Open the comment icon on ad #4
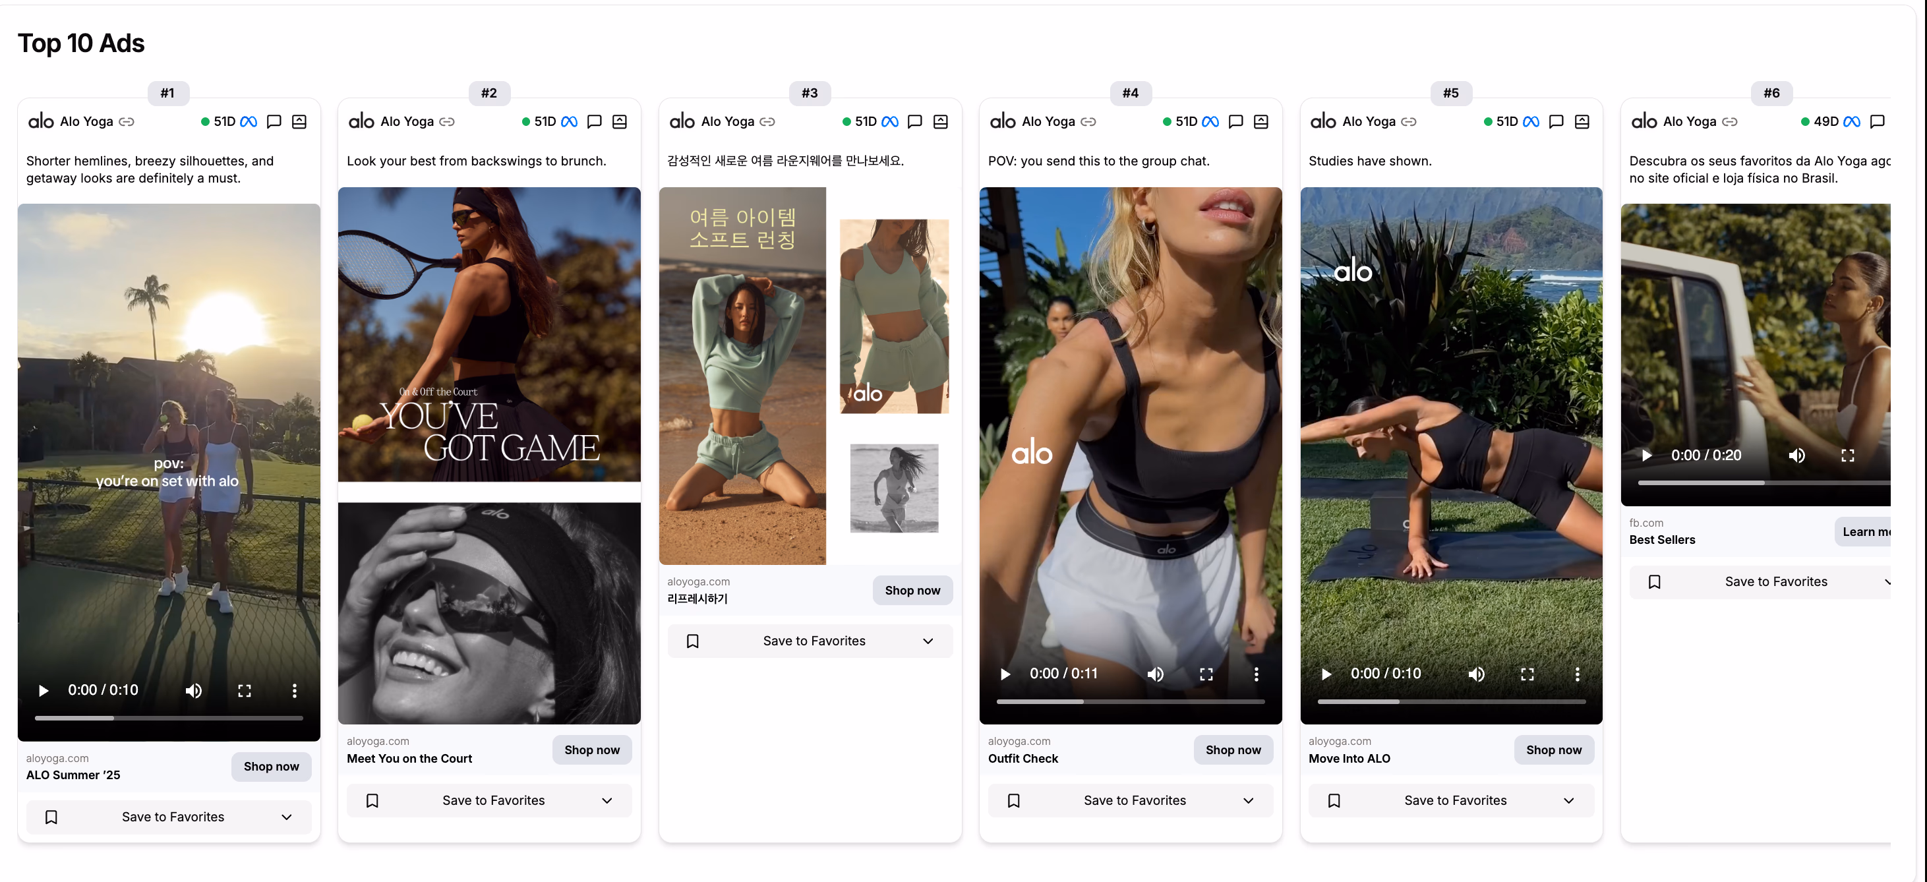The width and height of the screenshot is (1927, 882). pos(1236,121)
